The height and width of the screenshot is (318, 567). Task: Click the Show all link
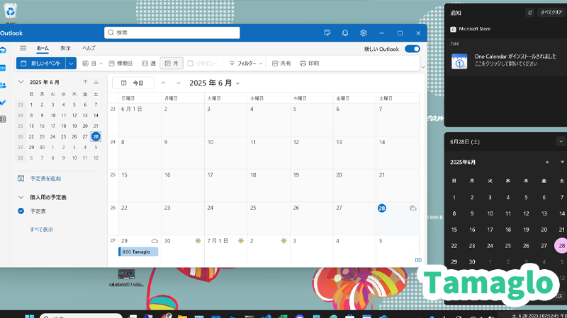click(x=42, y=229)
